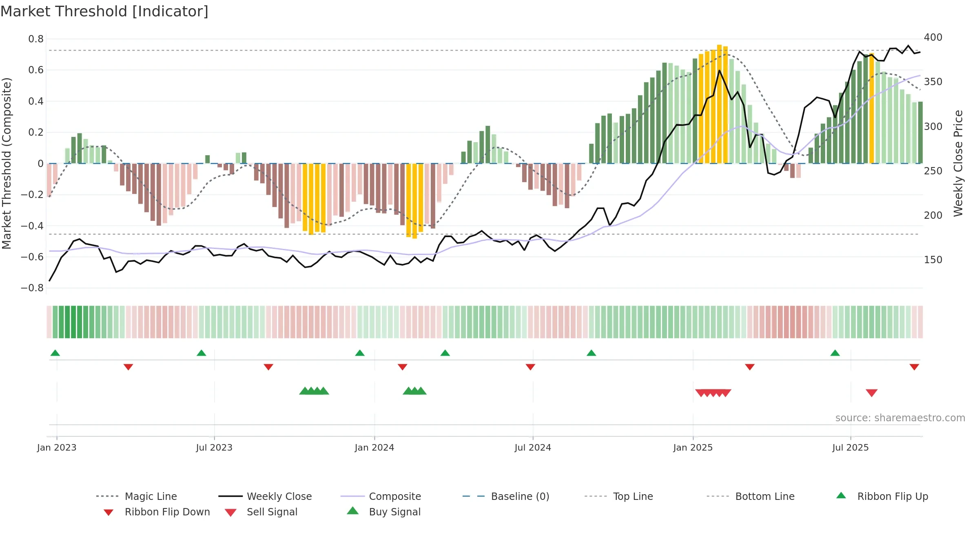
Task: Click the Market Threshold (Composite) axis title
Action: (7, 163)
